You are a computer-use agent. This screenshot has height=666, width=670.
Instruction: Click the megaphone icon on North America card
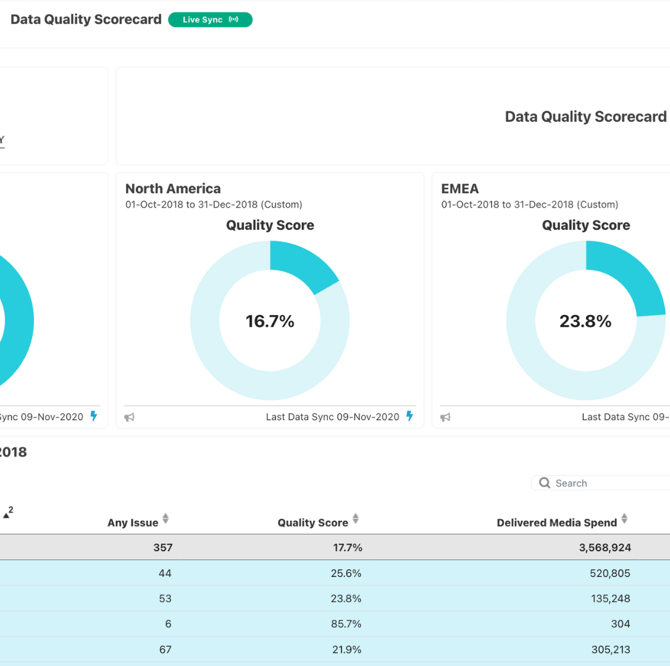129,418
